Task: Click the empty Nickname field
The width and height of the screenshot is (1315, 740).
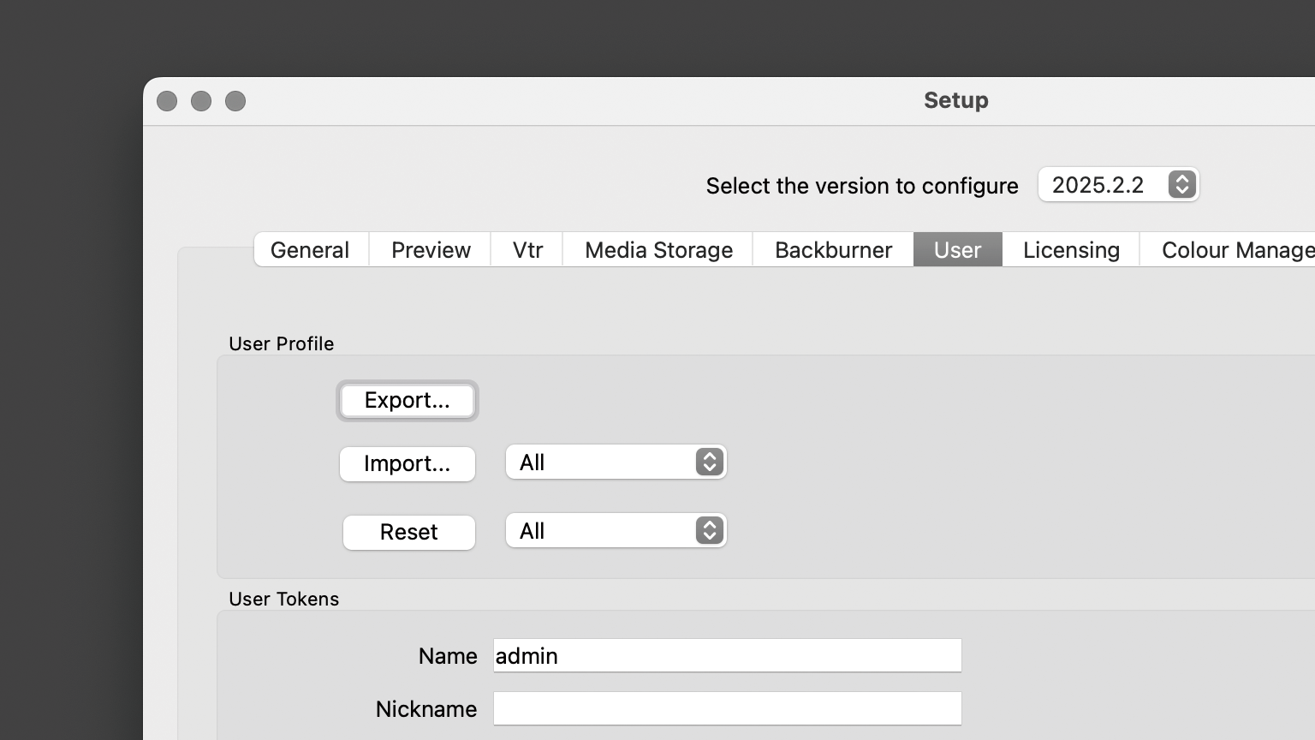Action: click(x=728, y=708)
